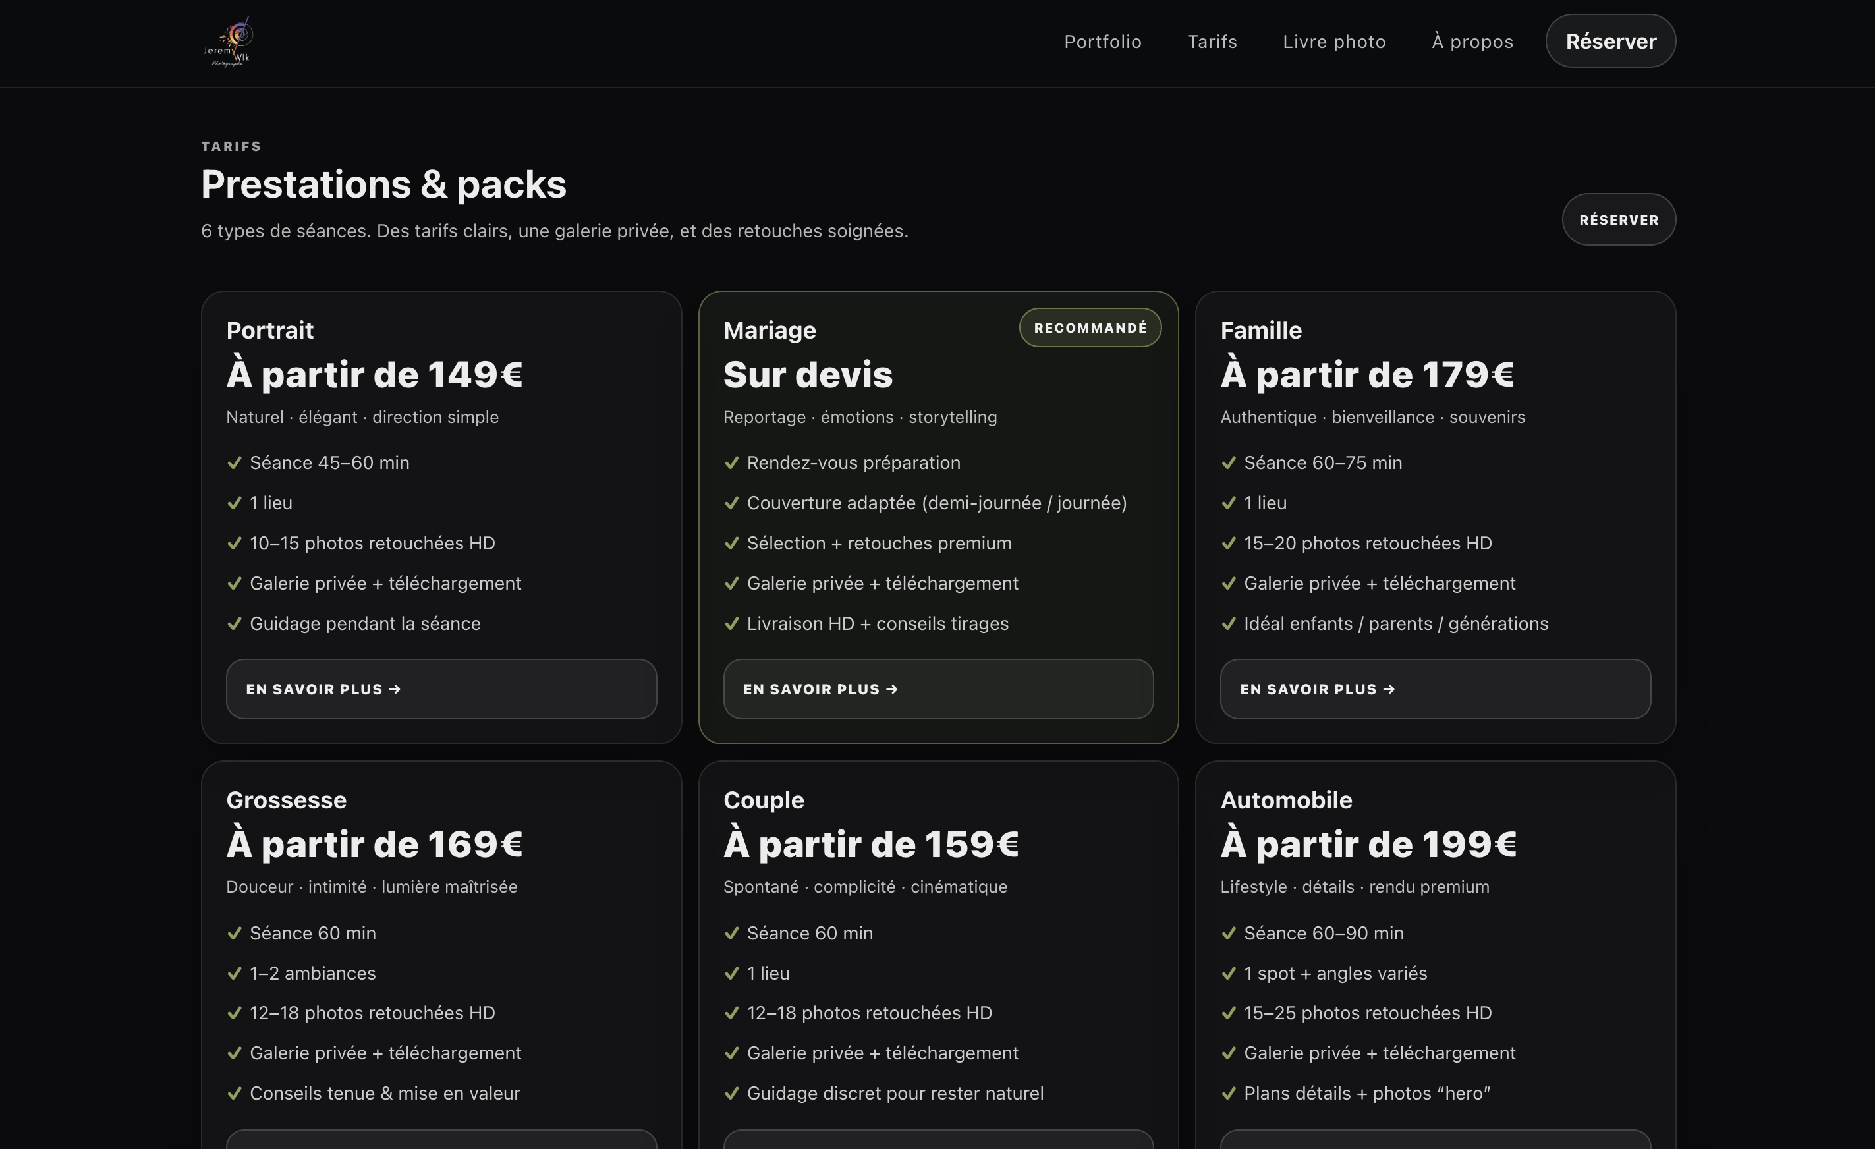This screenshot has width=1875, height=1149.
Task: Click the checkmark beside Séance 60–90 min
Action: click(x=1228, y=934)
